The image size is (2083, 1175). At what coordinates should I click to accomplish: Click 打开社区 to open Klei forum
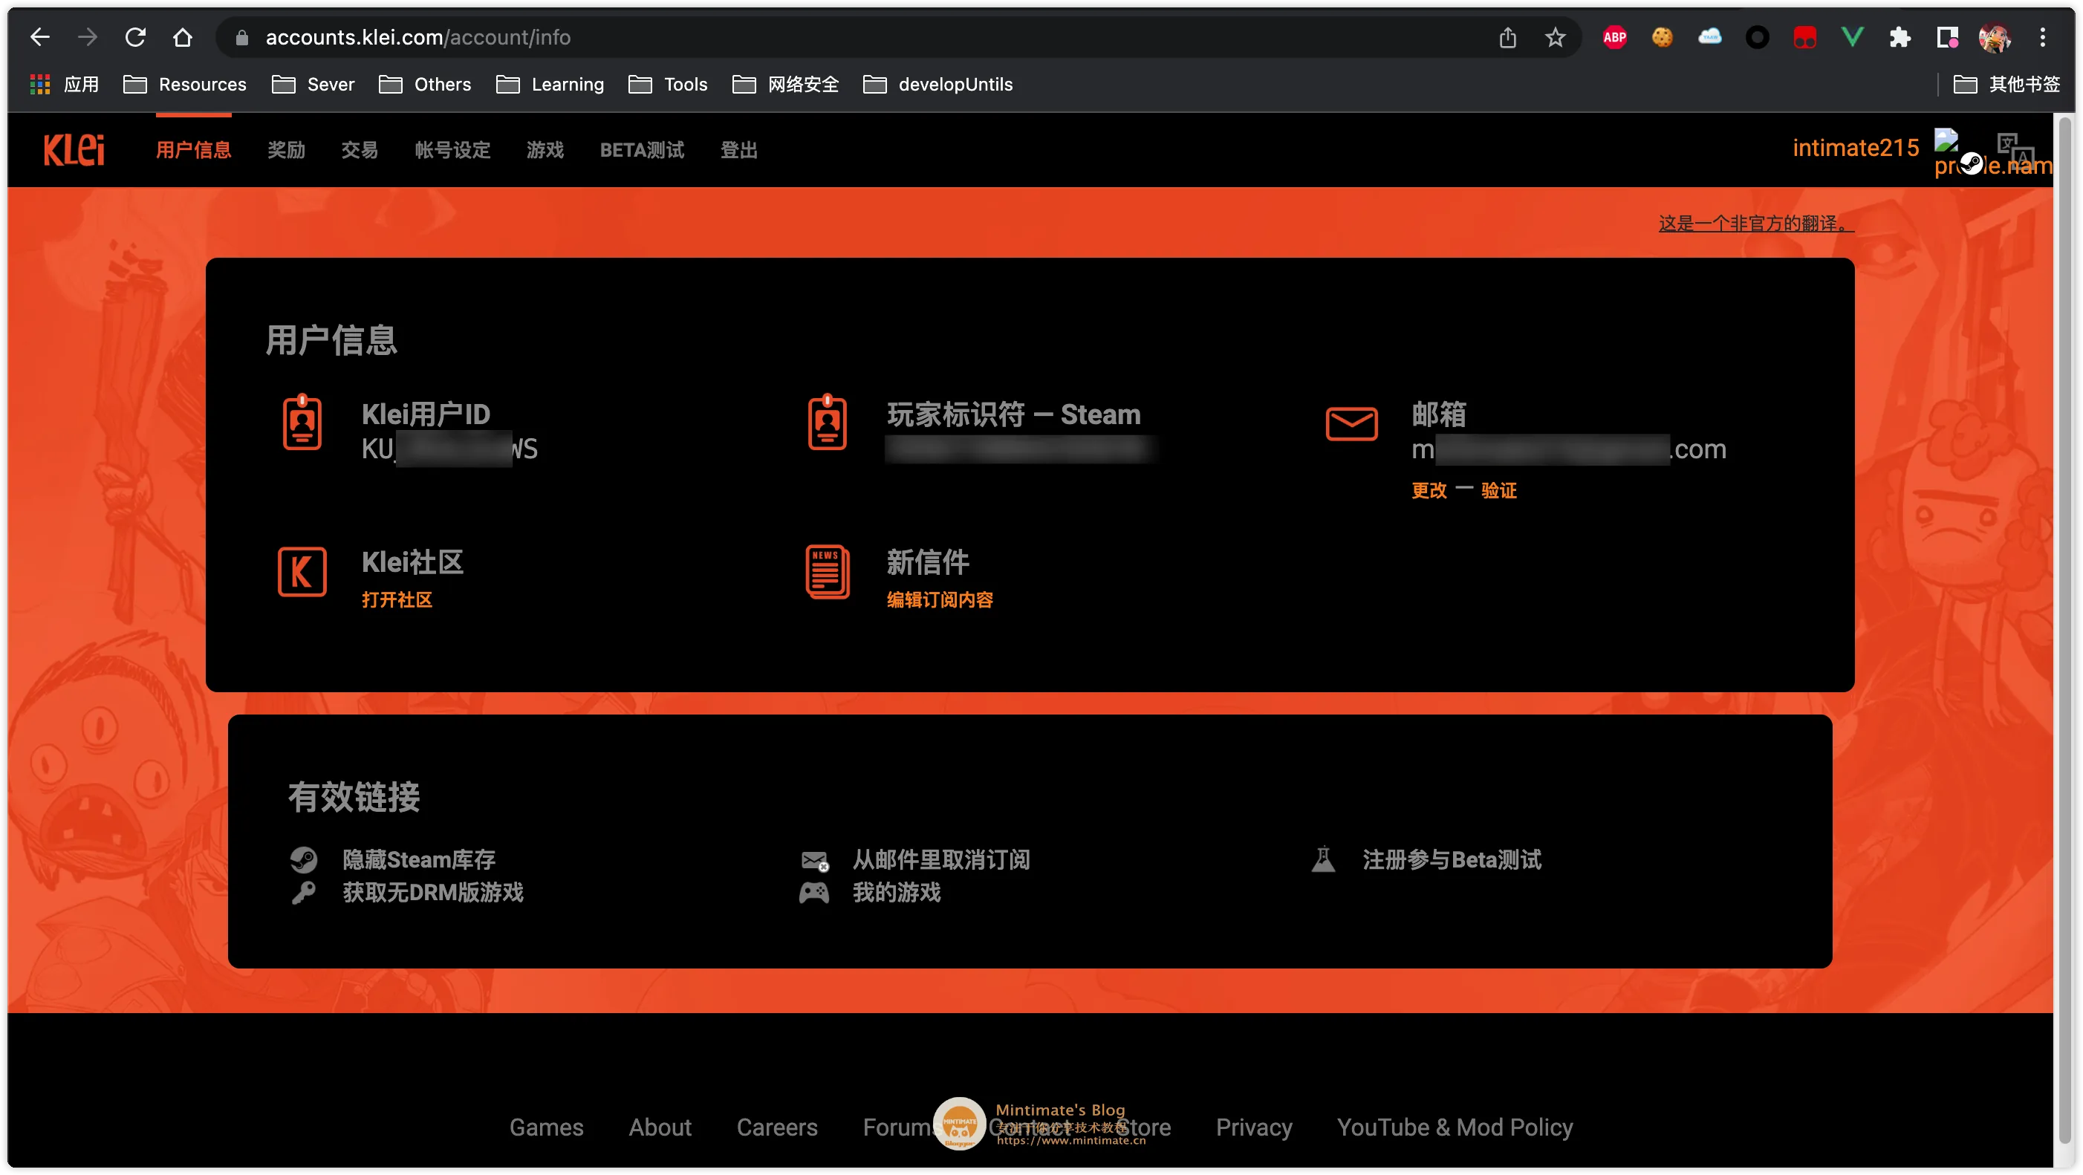click(397, 599)
